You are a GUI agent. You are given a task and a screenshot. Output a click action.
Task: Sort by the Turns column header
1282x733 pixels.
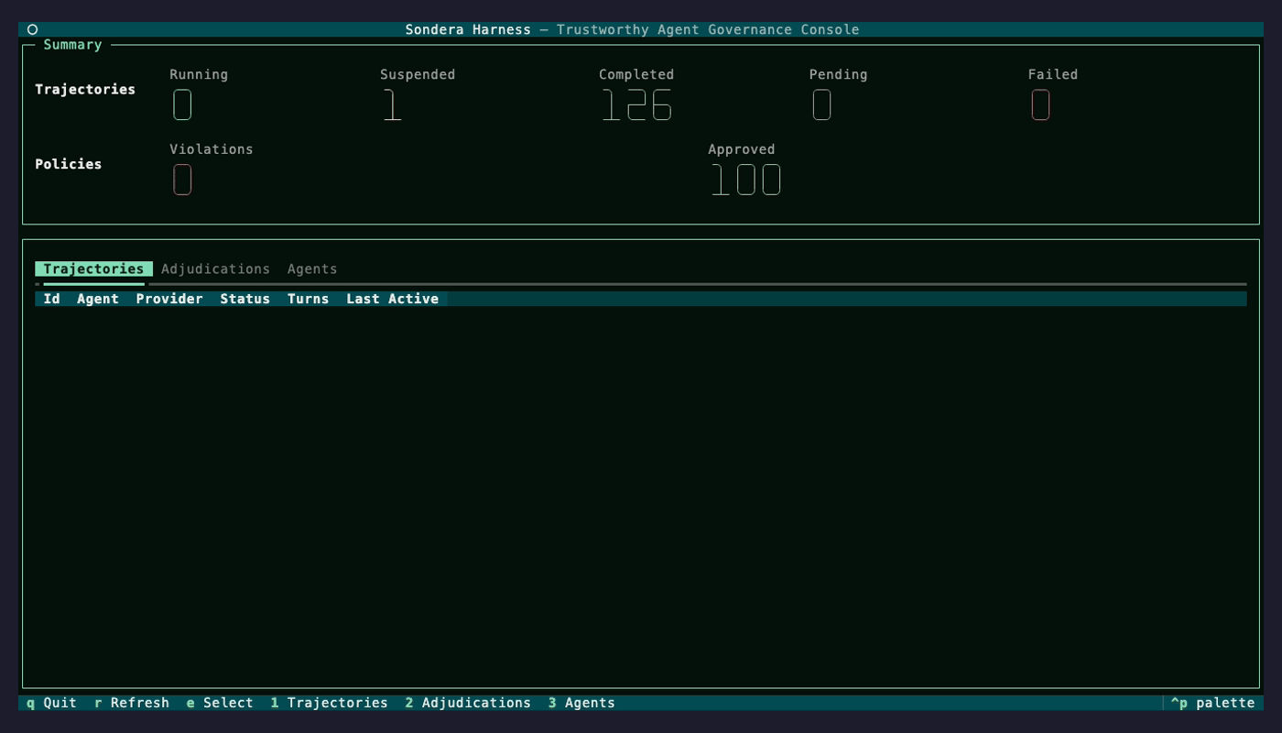coord(308,299)
